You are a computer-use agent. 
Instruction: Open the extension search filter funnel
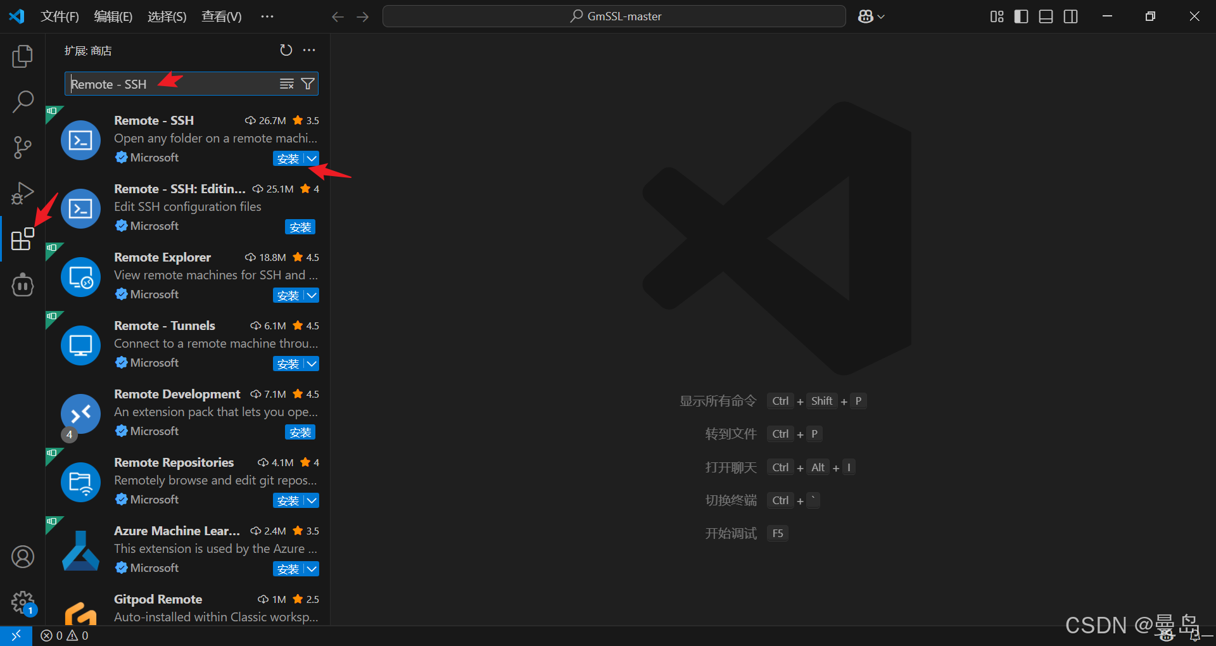[308, 84]
